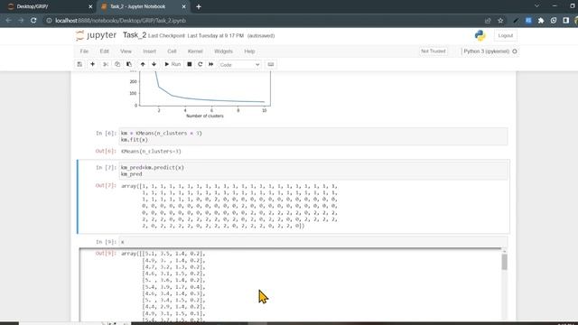
Task: Go forward in the browser
Action: pyautogui.click(x=21, y=21)
